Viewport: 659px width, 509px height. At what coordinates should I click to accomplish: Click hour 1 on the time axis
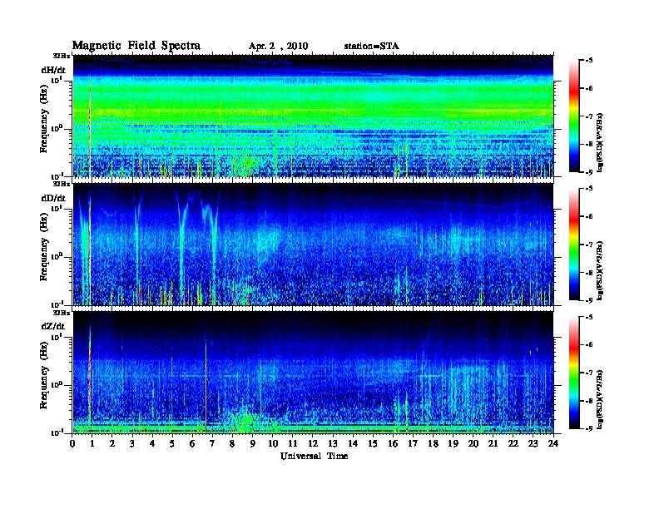pyautogui.click(x=92, y=443)
